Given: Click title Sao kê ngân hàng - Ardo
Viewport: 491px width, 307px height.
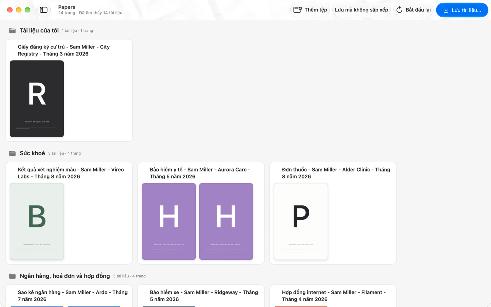Looking at the screenshot, I should [x=73, y=296].
